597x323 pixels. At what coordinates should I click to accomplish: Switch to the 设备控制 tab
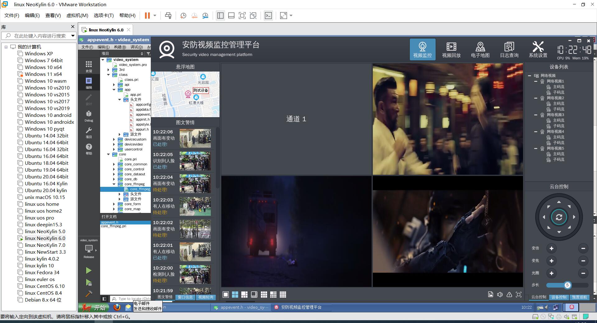(559, 297)
